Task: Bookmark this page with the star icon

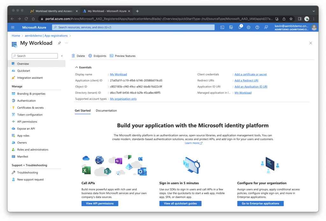Action: tap(291, 19)
